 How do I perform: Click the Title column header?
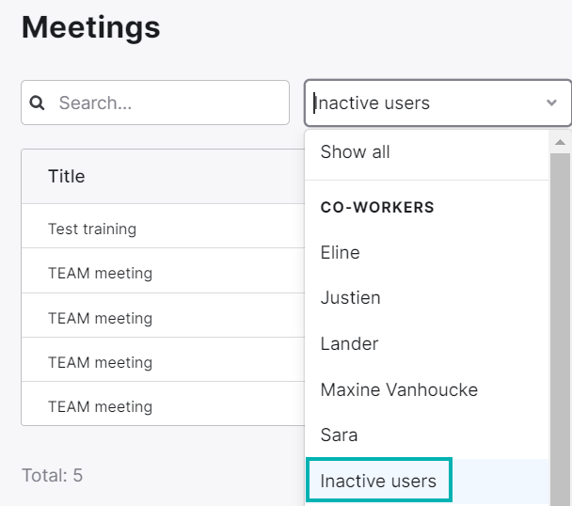[x=67, y=176]
